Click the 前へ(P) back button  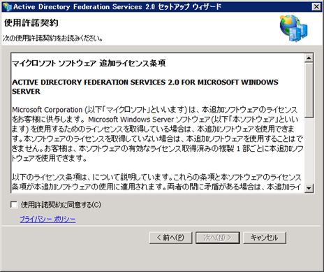tap(170, 238)
